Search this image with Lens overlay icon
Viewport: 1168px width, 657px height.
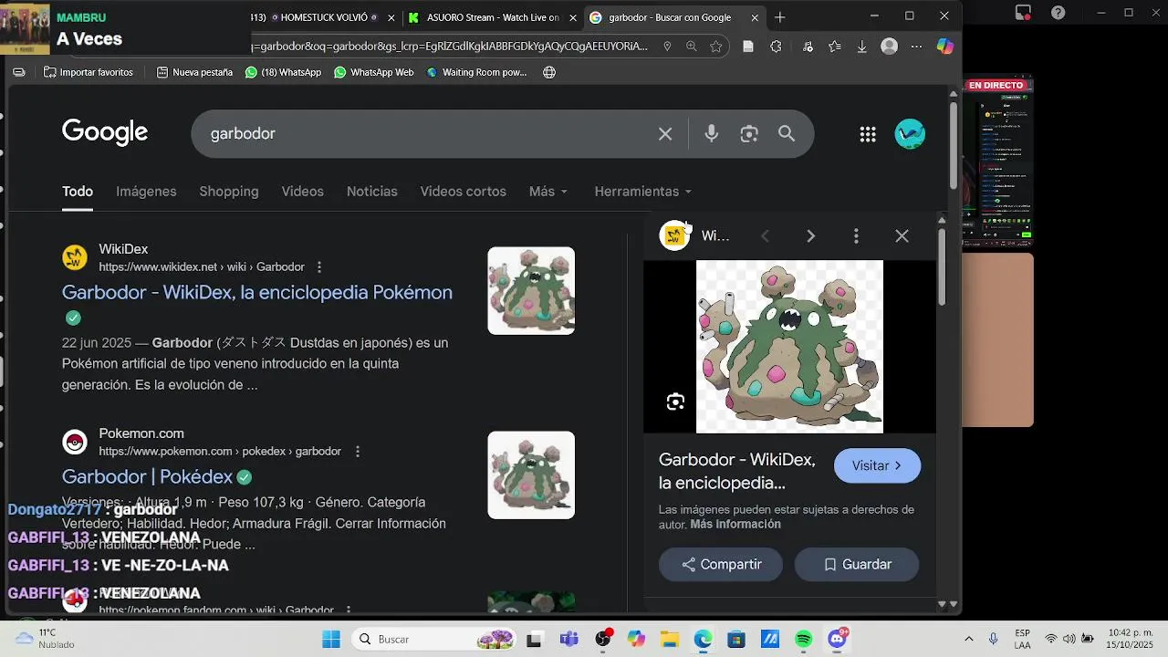[x=675, y=401]
